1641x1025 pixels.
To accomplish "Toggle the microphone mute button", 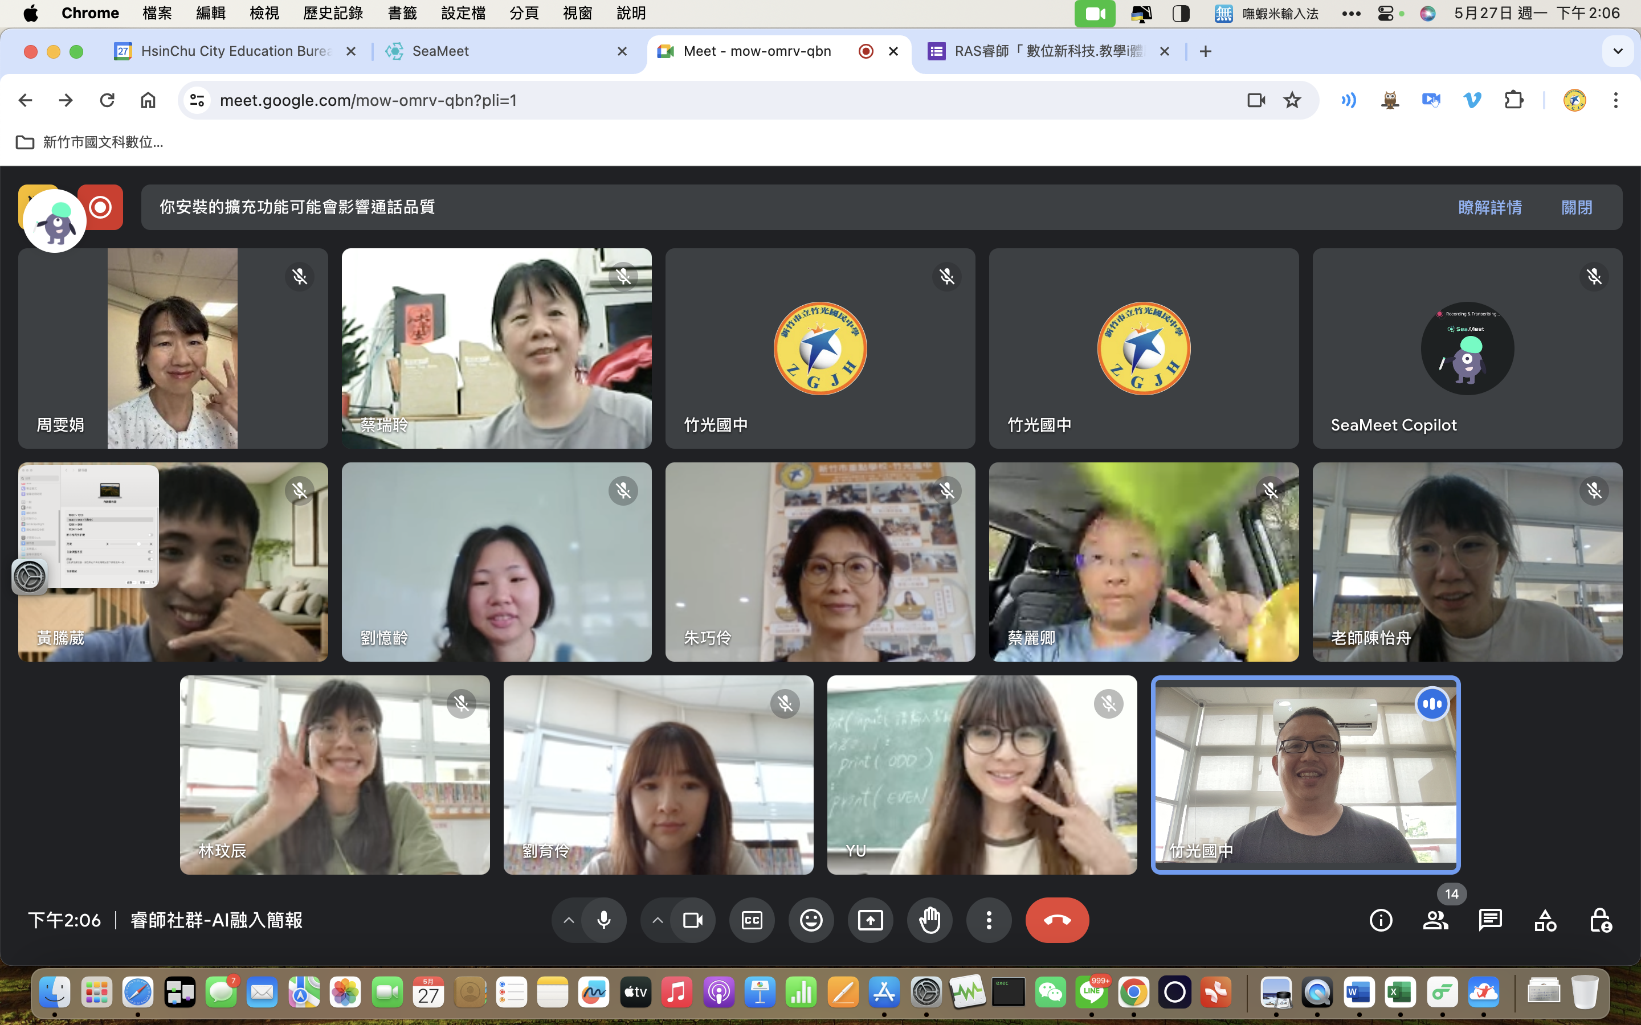I will [603, 920].
